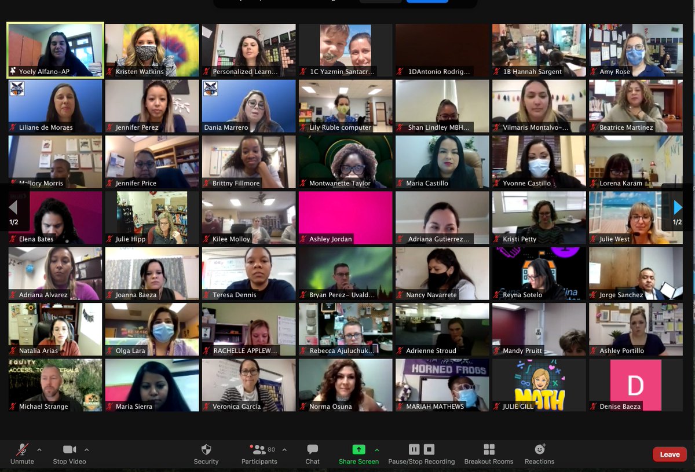
Task: Select the Personalized Learn... video tile
Action: 248,50
